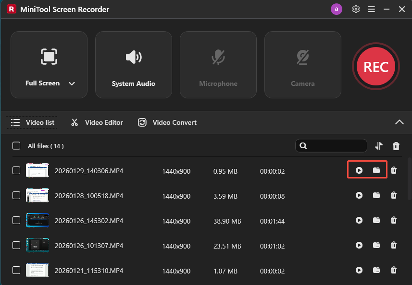The image size is (412, 285).
Task: Open the sort order icon next to search
Action: click(x=379, y=146)
